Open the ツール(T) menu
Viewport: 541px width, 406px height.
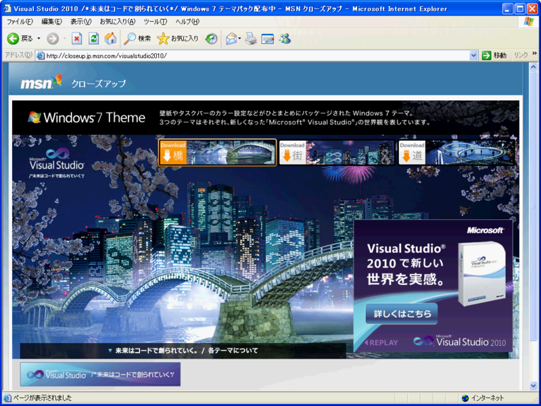coord(156,22)
